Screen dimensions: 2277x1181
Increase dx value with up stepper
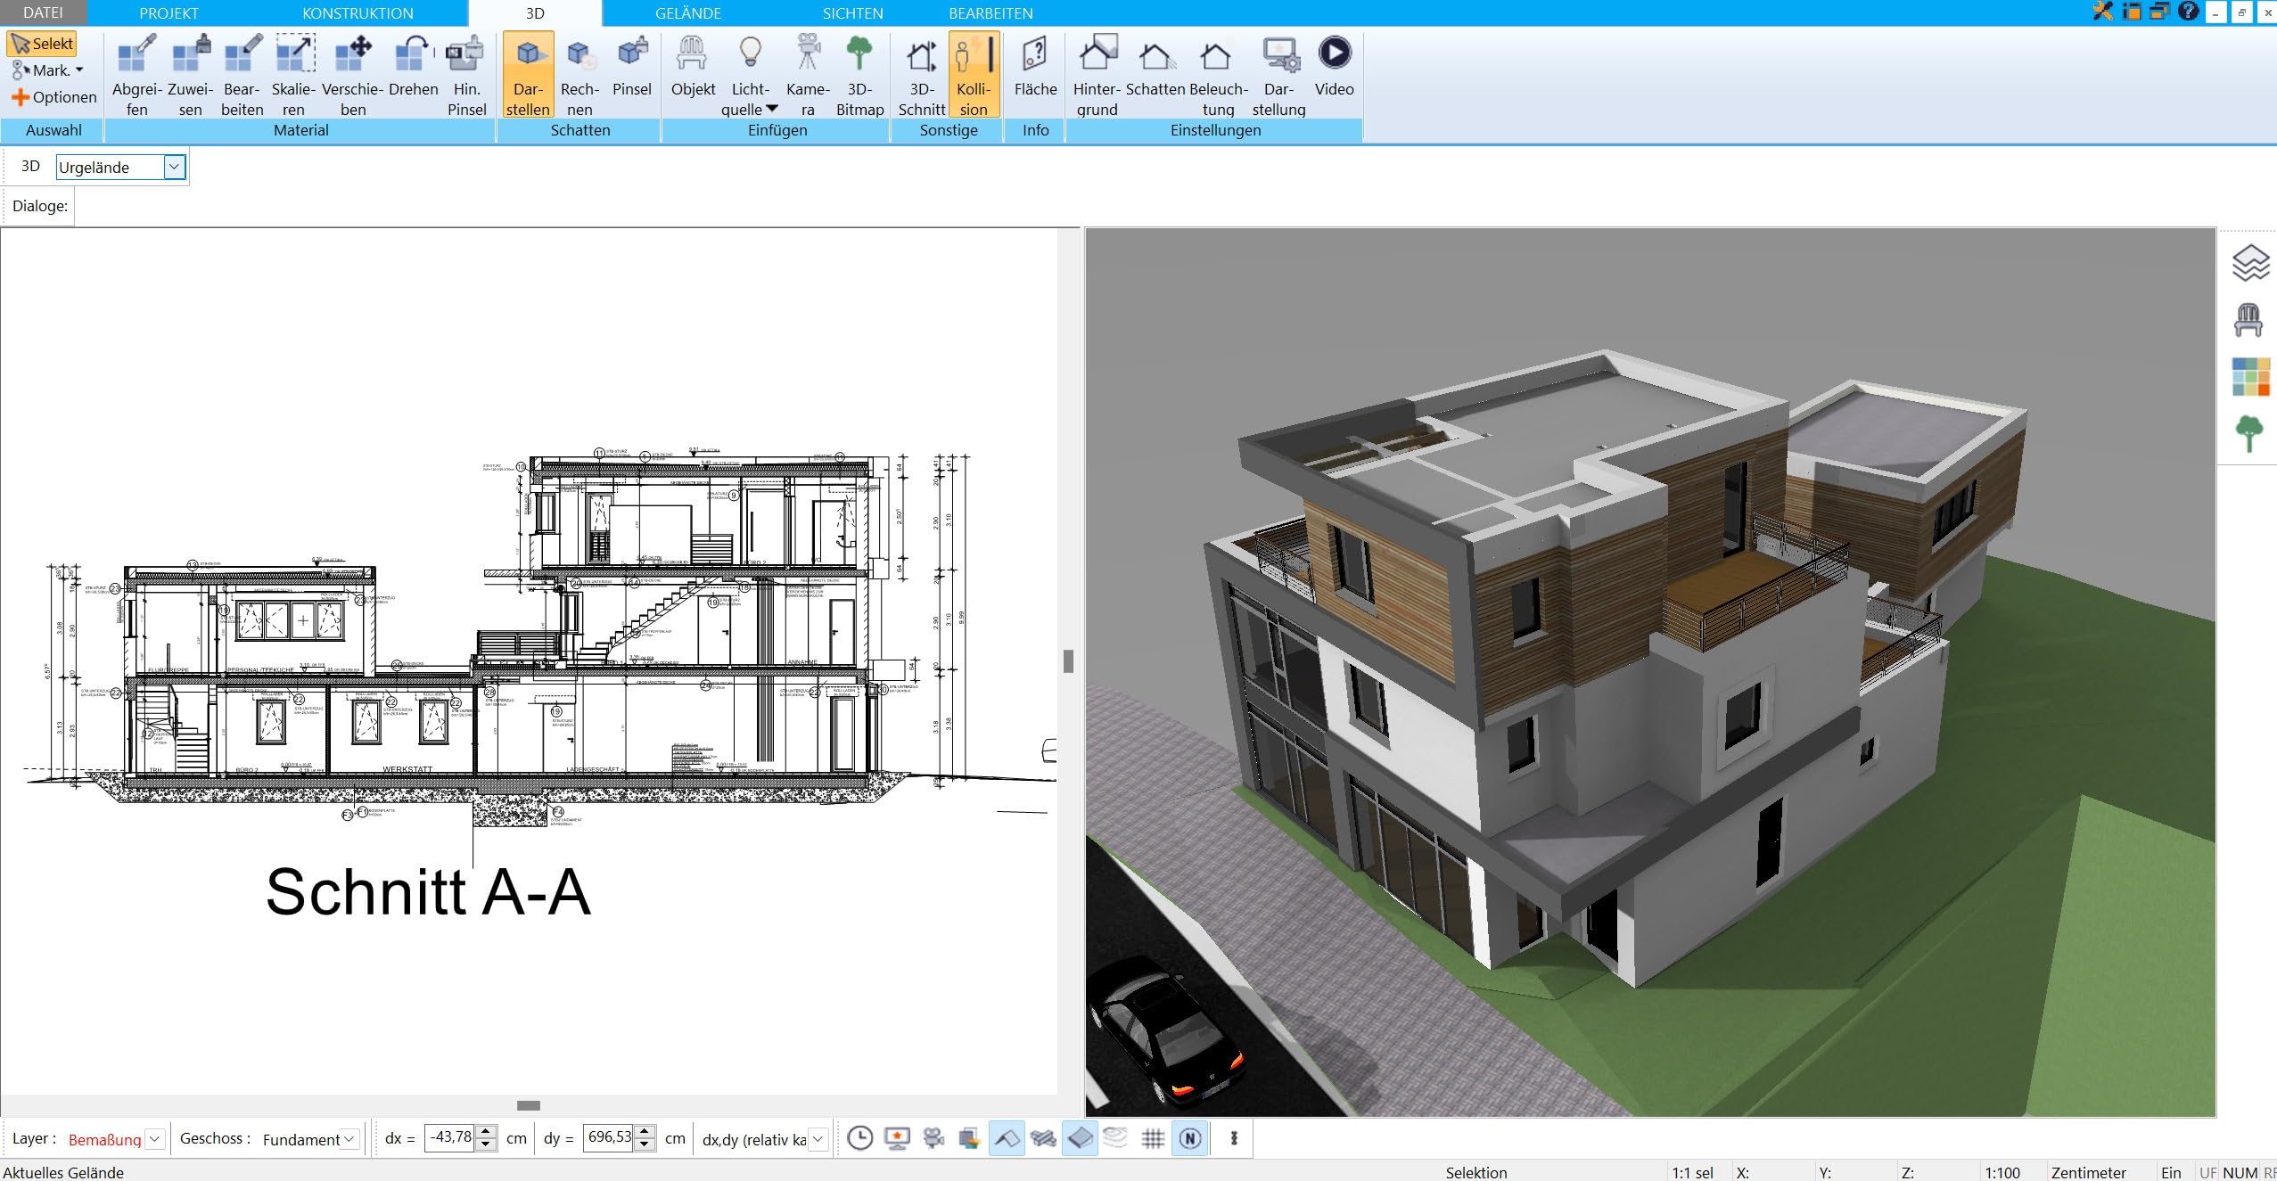click(486, 1132)
